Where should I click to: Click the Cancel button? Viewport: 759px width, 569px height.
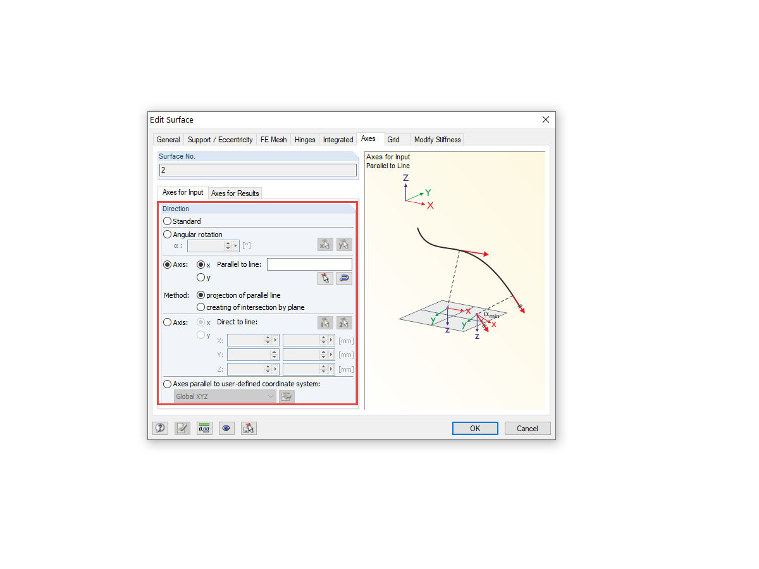click(x=528, y=428)
